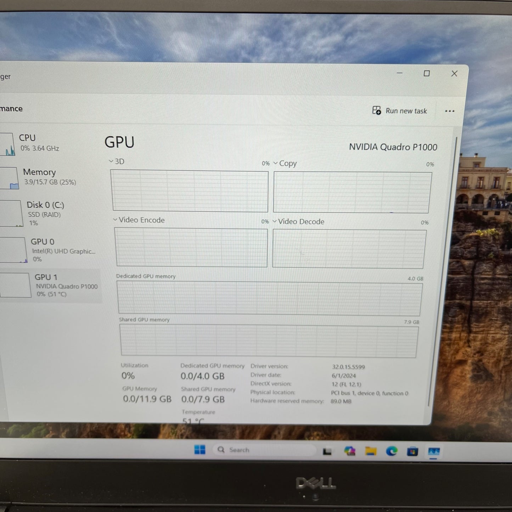Viewport: 512px width, 512px height.
Task: Open Copilot from the taskbar
Action: pos(349,450)
